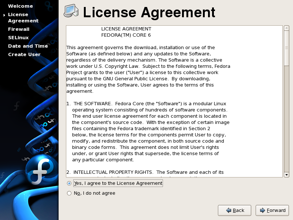Click the back arrow icon on the Back button
293x220 pixels.
point(229,210)
